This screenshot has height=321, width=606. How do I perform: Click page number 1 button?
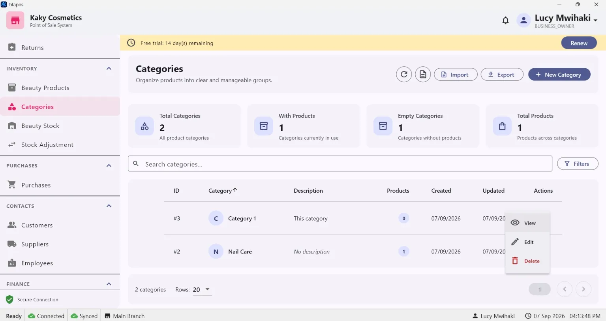point(540,289)
